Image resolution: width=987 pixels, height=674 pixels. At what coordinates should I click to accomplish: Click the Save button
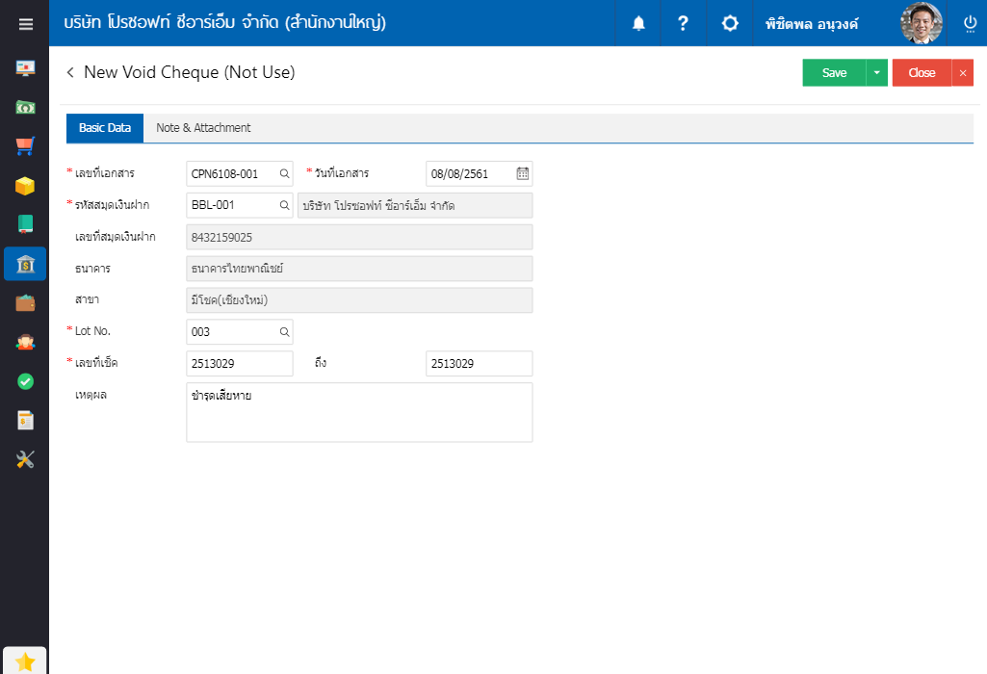tap(834, 73)
